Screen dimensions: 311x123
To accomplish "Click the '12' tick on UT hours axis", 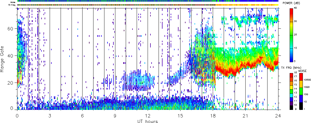I will point(148,115).
